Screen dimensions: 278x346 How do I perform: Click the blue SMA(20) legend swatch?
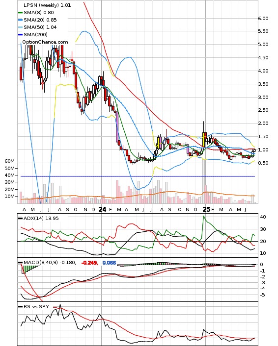coord(20,20)
